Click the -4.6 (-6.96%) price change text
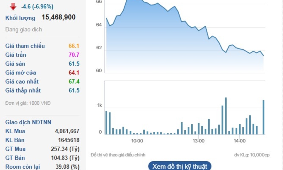The image size is (283, 170). point(37,6)
